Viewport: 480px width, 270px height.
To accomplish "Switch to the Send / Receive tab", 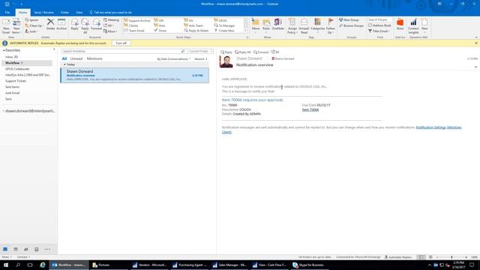I will (43, 13).
